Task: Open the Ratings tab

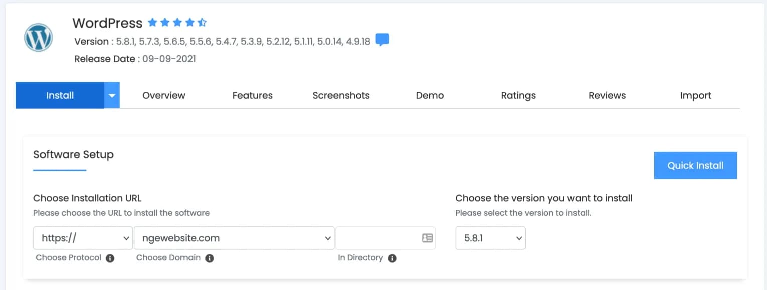Action: pos(518,95)
